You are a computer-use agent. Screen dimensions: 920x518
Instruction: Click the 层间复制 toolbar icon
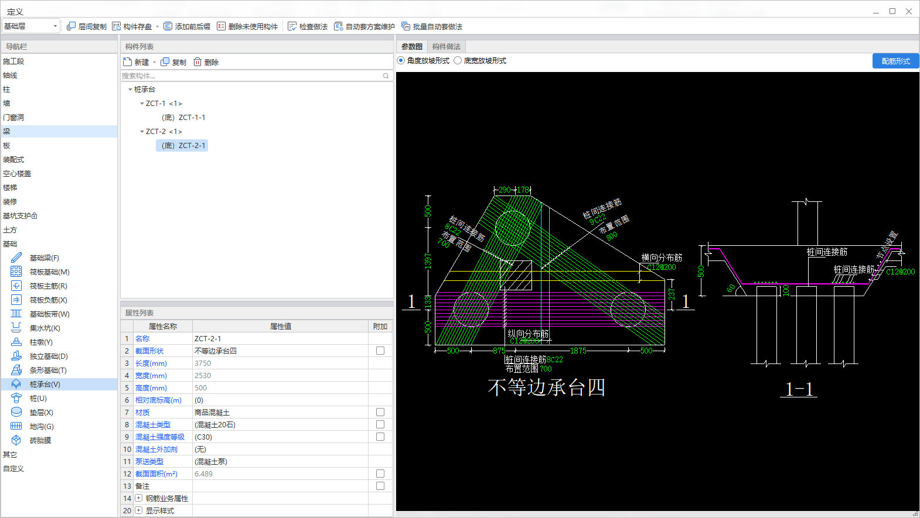(71, 26)
